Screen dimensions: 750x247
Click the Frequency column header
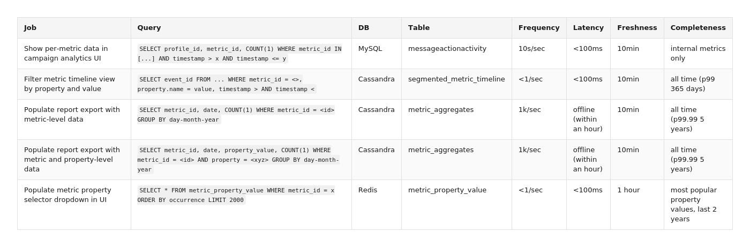point(539,28)
